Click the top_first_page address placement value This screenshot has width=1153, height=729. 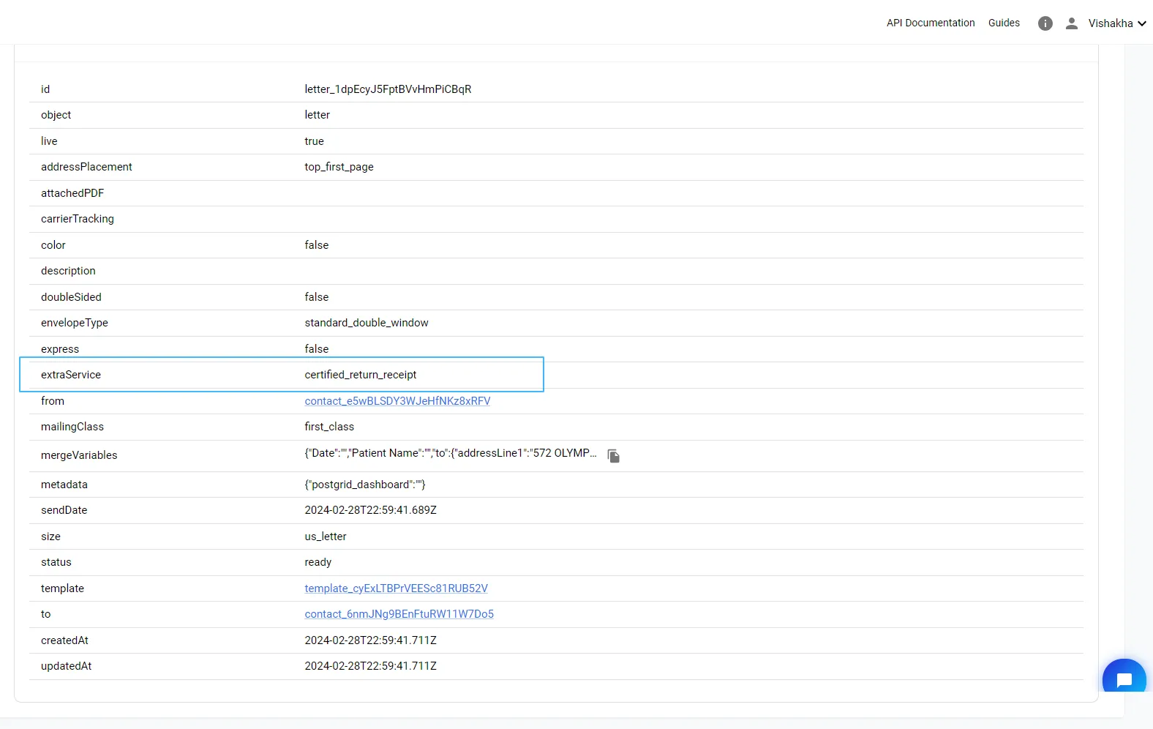coord(339,167)
